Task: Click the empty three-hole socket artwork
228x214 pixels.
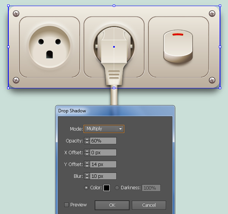Action: (x=49, y=47)
